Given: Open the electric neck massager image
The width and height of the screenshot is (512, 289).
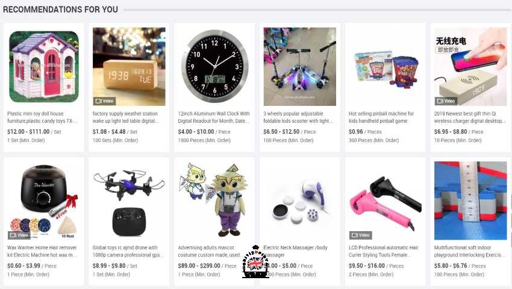Looking at the screenshot, I should point(300,200).
